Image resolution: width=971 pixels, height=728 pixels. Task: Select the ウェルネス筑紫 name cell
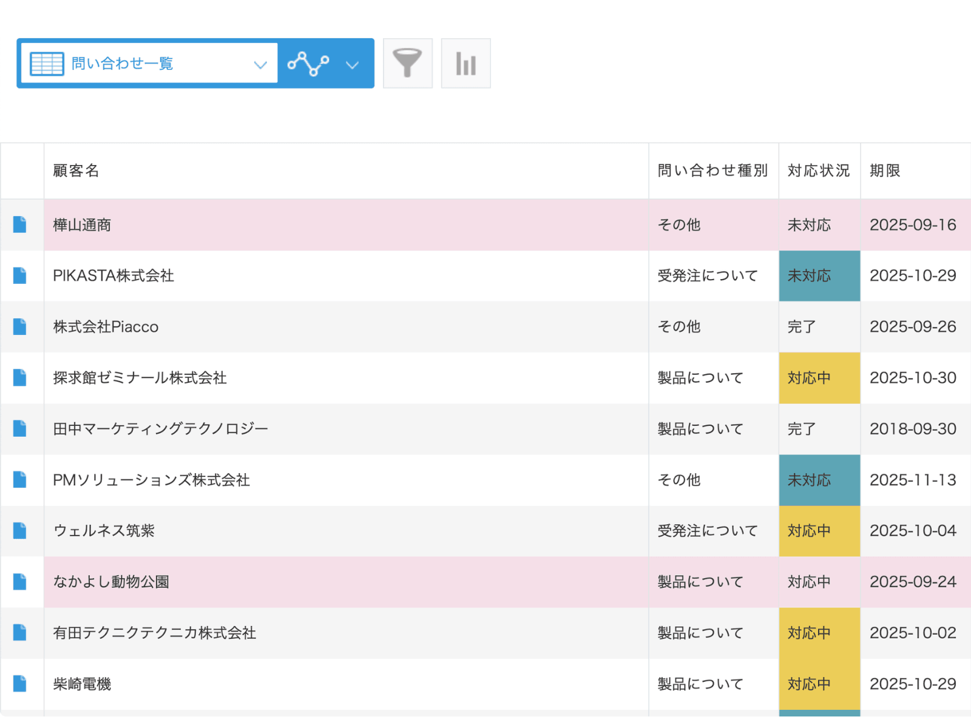[x=347, y=531]
